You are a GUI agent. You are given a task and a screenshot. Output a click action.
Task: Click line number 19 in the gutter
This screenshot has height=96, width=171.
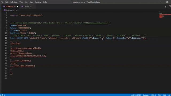(6, 56)
